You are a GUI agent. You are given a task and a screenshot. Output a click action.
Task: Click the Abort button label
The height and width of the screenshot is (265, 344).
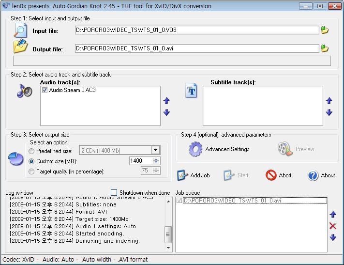click(285, 175)
